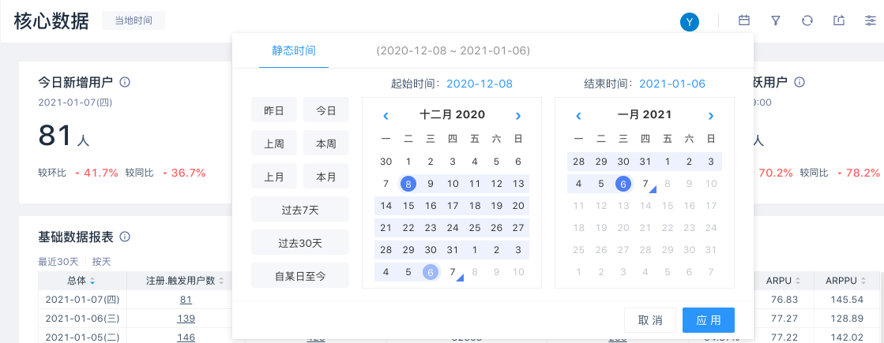Viewport: 884px width, 343px height.
Task: Open the calendar date picker icon
Action: click(743, 21)
